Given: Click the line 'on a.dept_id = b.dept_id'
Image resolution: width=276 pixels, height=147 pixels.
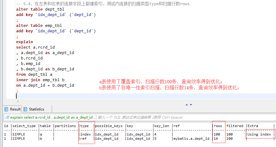Looking at the screenshot, I should point(45,85).
